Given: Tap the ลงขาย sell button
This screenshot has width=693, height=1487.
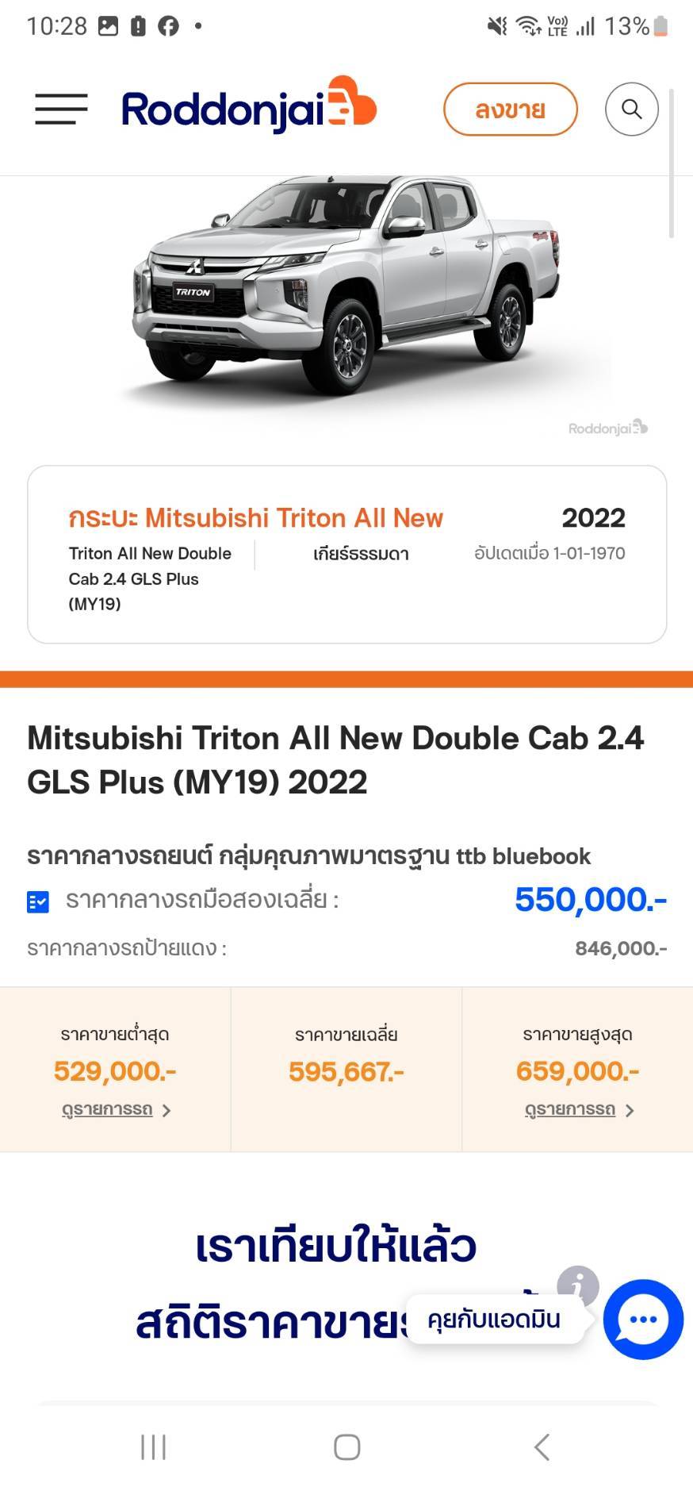Looking at the screenshot, I should (x=510, y=109).
